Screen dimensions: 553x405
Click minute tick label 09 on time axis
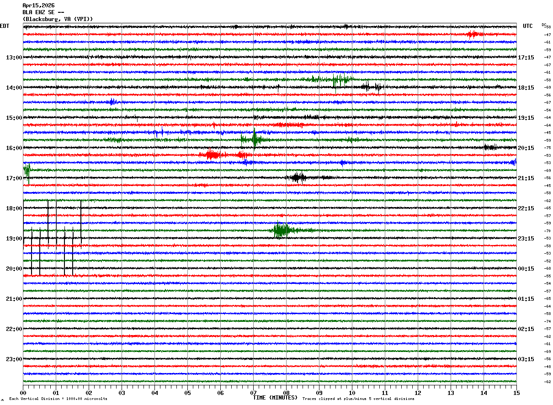pyautogui.click(x=319, y=393)
